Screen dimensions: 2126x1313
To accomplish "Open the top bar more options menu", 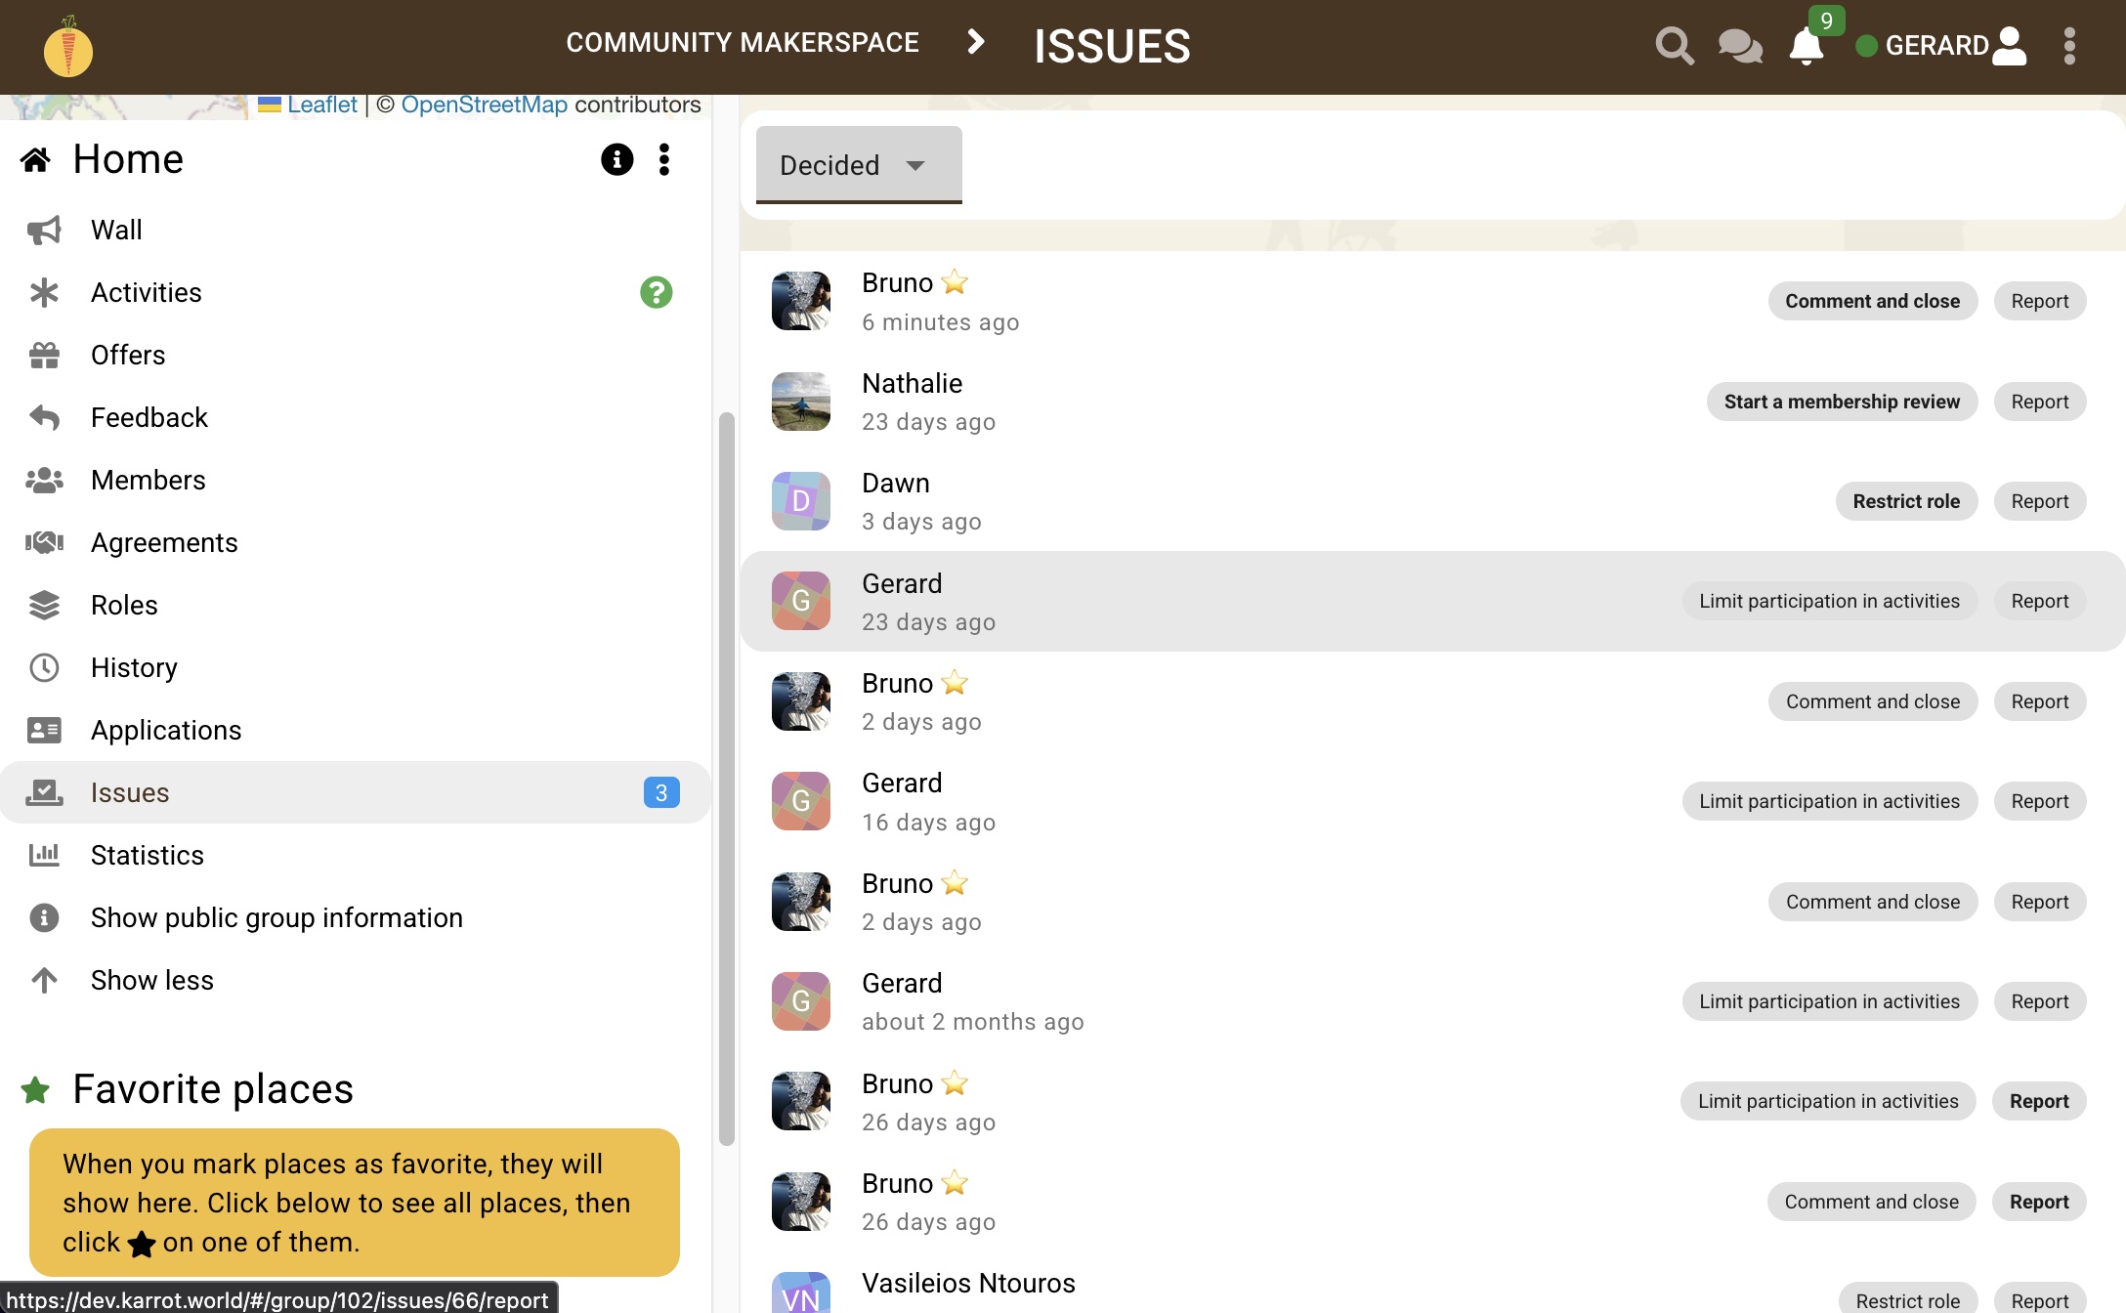I will point(2069,46).
